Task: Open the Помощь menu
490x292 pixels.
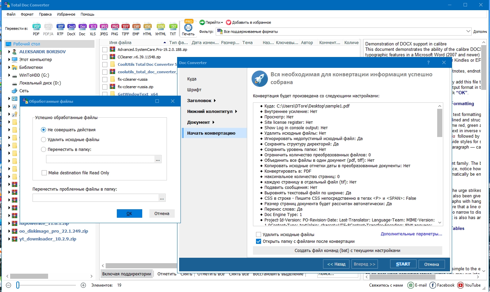Action: (87, 14)
